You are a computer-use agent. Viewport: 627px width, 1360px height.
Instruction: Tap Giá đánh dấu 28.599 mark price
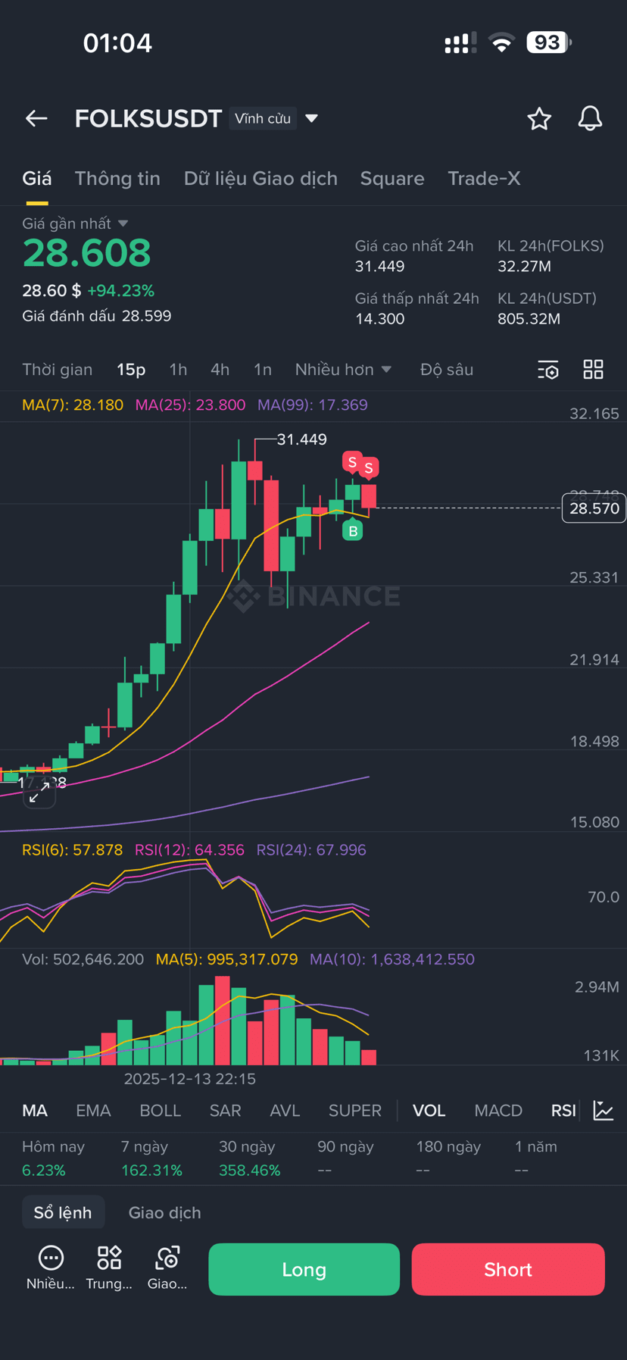96,316
